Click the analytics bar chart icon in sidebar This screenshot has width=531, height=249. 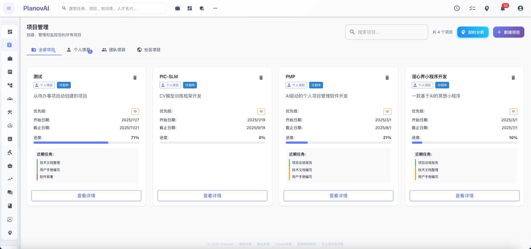click(10, 139)
